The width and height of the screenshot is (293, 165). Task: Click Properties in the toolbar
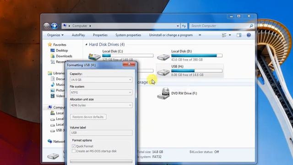coord(100,35)
